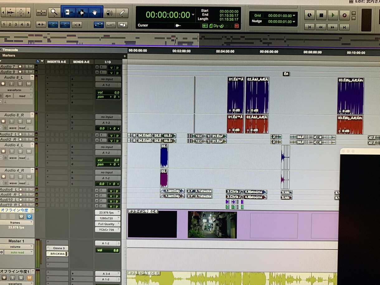Open Grid value dropdown arrow

[294, 16]
